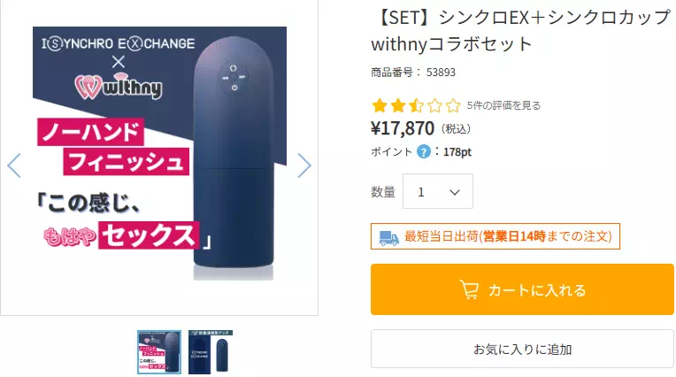Click the delivery truck icon

click(x=388, y=236)
